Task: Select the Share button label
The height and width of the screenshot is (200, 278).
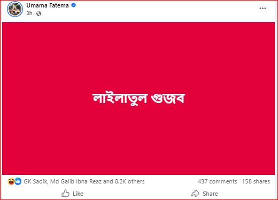Action: pos(210,194)
